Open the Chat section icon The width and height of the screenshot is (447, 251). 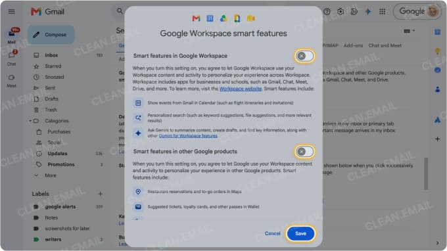[x=11, y=55]
